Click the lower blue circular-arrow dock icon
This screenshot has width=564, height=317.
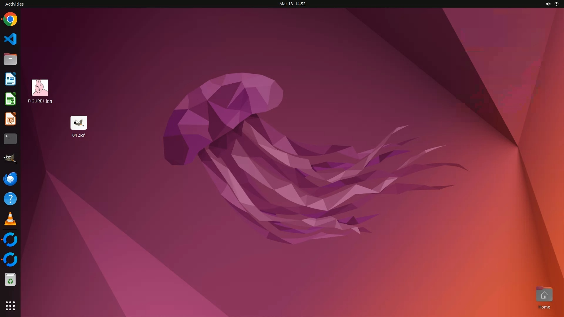click(x=10, y=259)
